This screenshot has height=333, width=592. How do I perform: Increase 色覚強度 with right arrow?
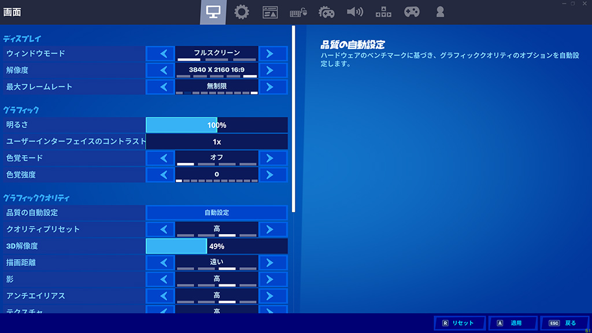(273, 175)
